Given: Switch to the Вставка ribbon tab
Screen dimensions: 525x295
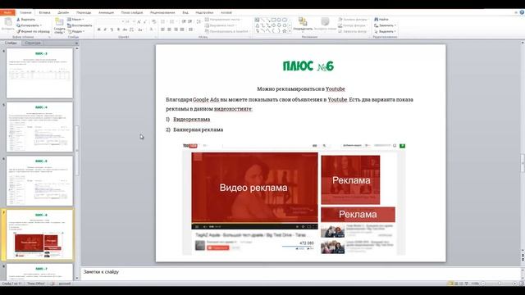Looking at the screenshot, I should [x=44, y=12].
